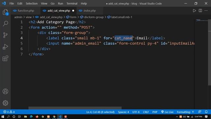Open Task View in taskbar
The height and width of the screenshot is (119, 211).
pos(19,117)
